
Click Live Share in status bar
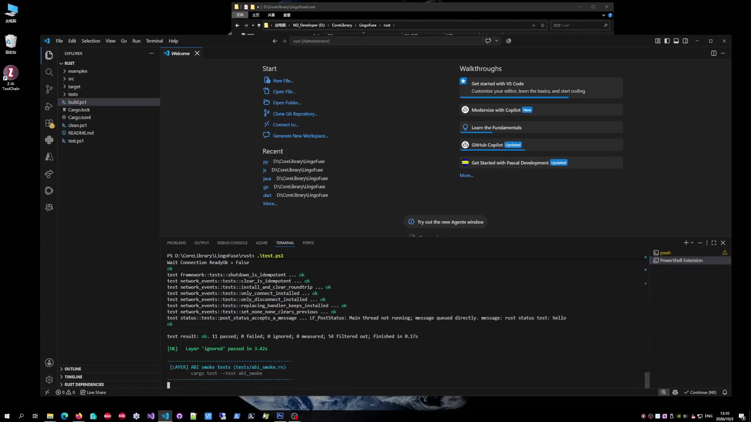(93, 392)
